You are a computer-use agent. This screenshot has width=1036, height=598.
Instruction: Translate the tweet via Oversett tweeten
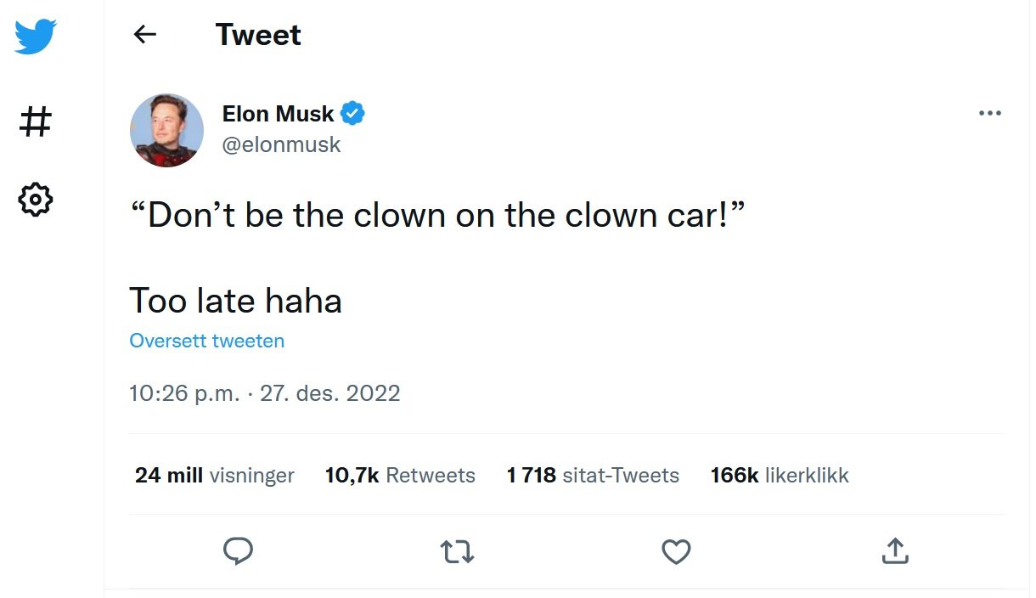click(206, 341)
